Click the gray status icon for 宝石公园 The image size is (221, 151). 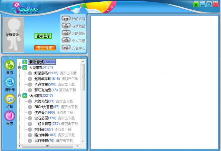point(30,118)
